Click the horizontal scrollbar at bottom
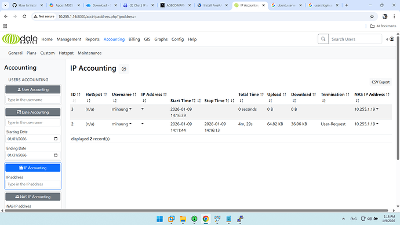Screen dimensions: 400x225 pos(197,211)
